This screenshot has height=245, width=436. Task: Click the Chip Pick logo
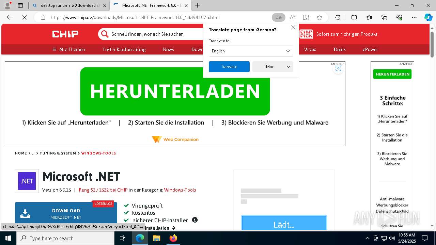(306, 34)
